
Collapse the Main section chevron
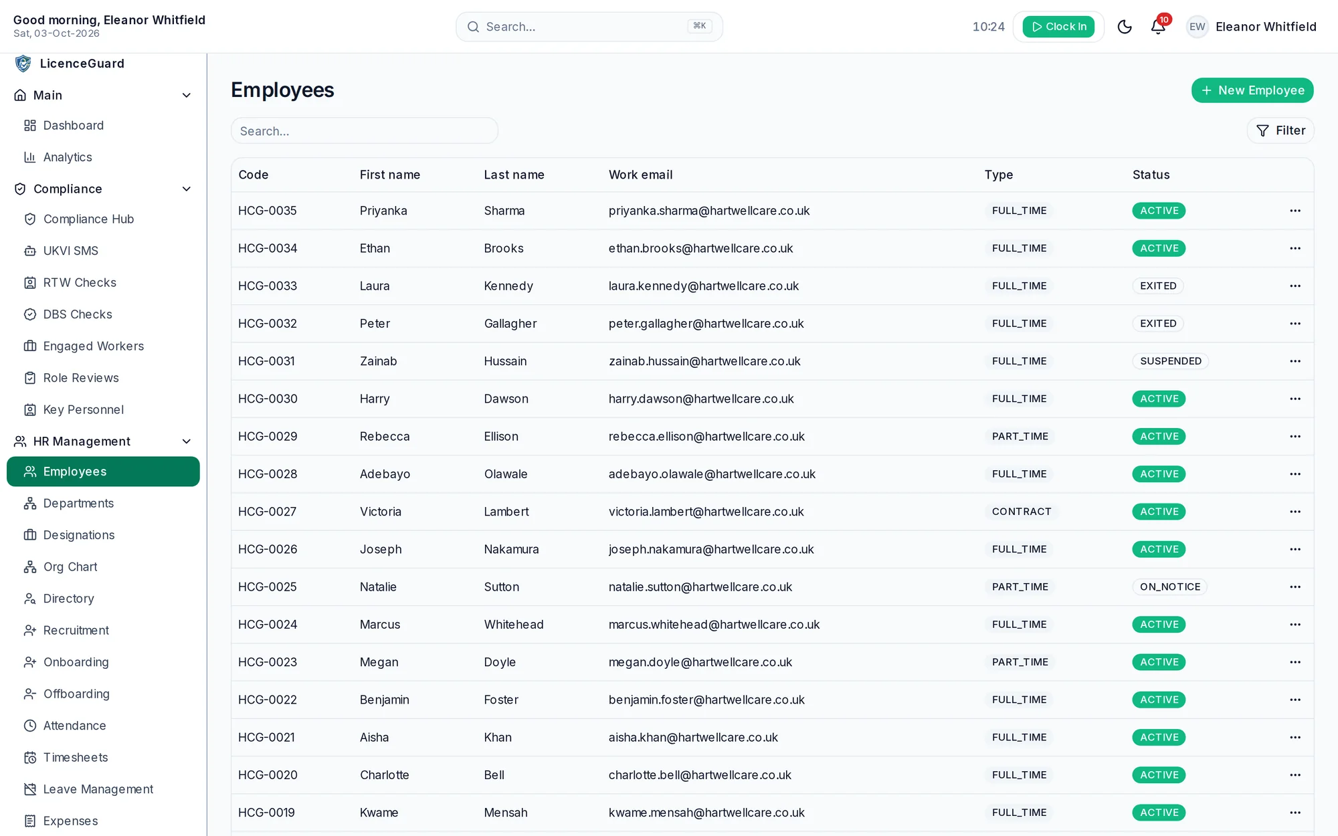pos(187,96)
